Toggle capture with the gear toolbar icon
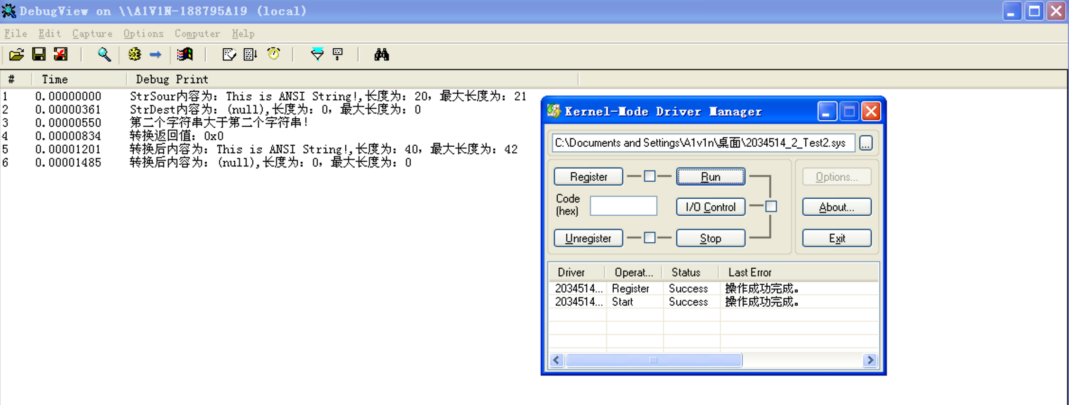This screenshot has height=405, width=1069. point(135,55)
